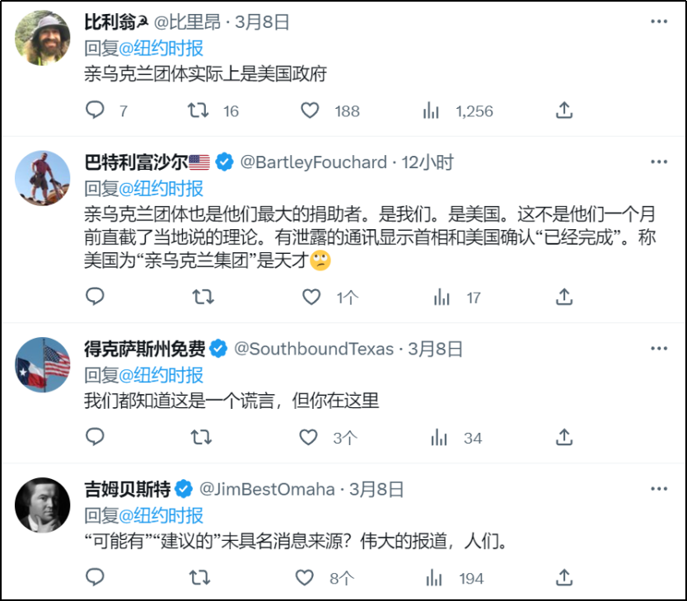Open more options on 比利翁's tweet
The image size is (687, 601).
pos(658,22)
